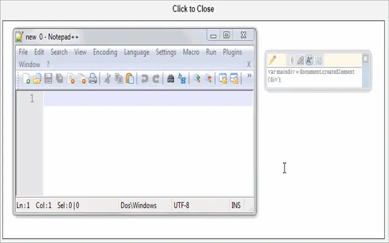Click the Zoom Out magnifier icon
Viewport: 389px width, 243px height.
(208, 79)
